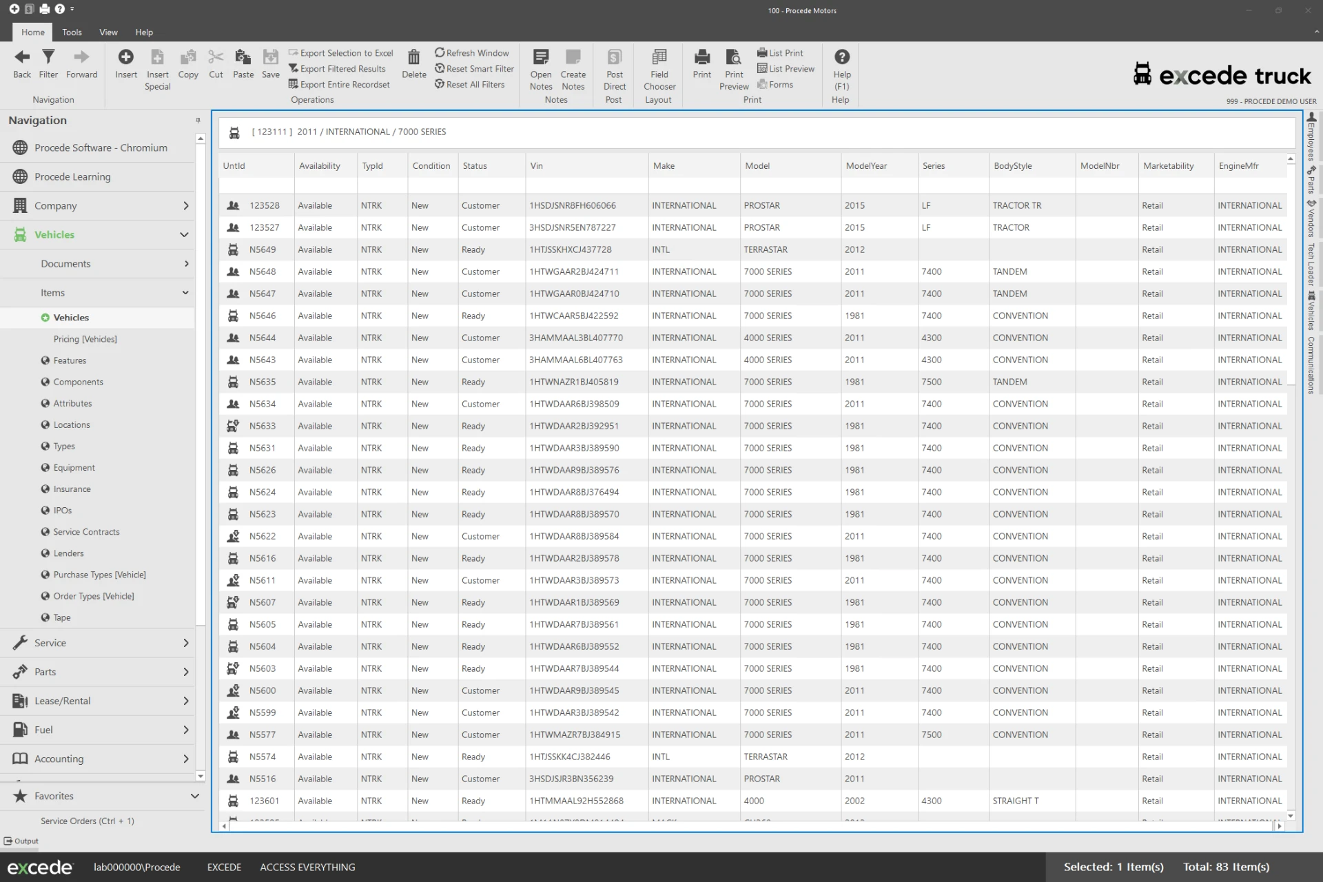Select the row for unit N5649
The width and height of the screenshot is (1323, 882).
(752, 249)
